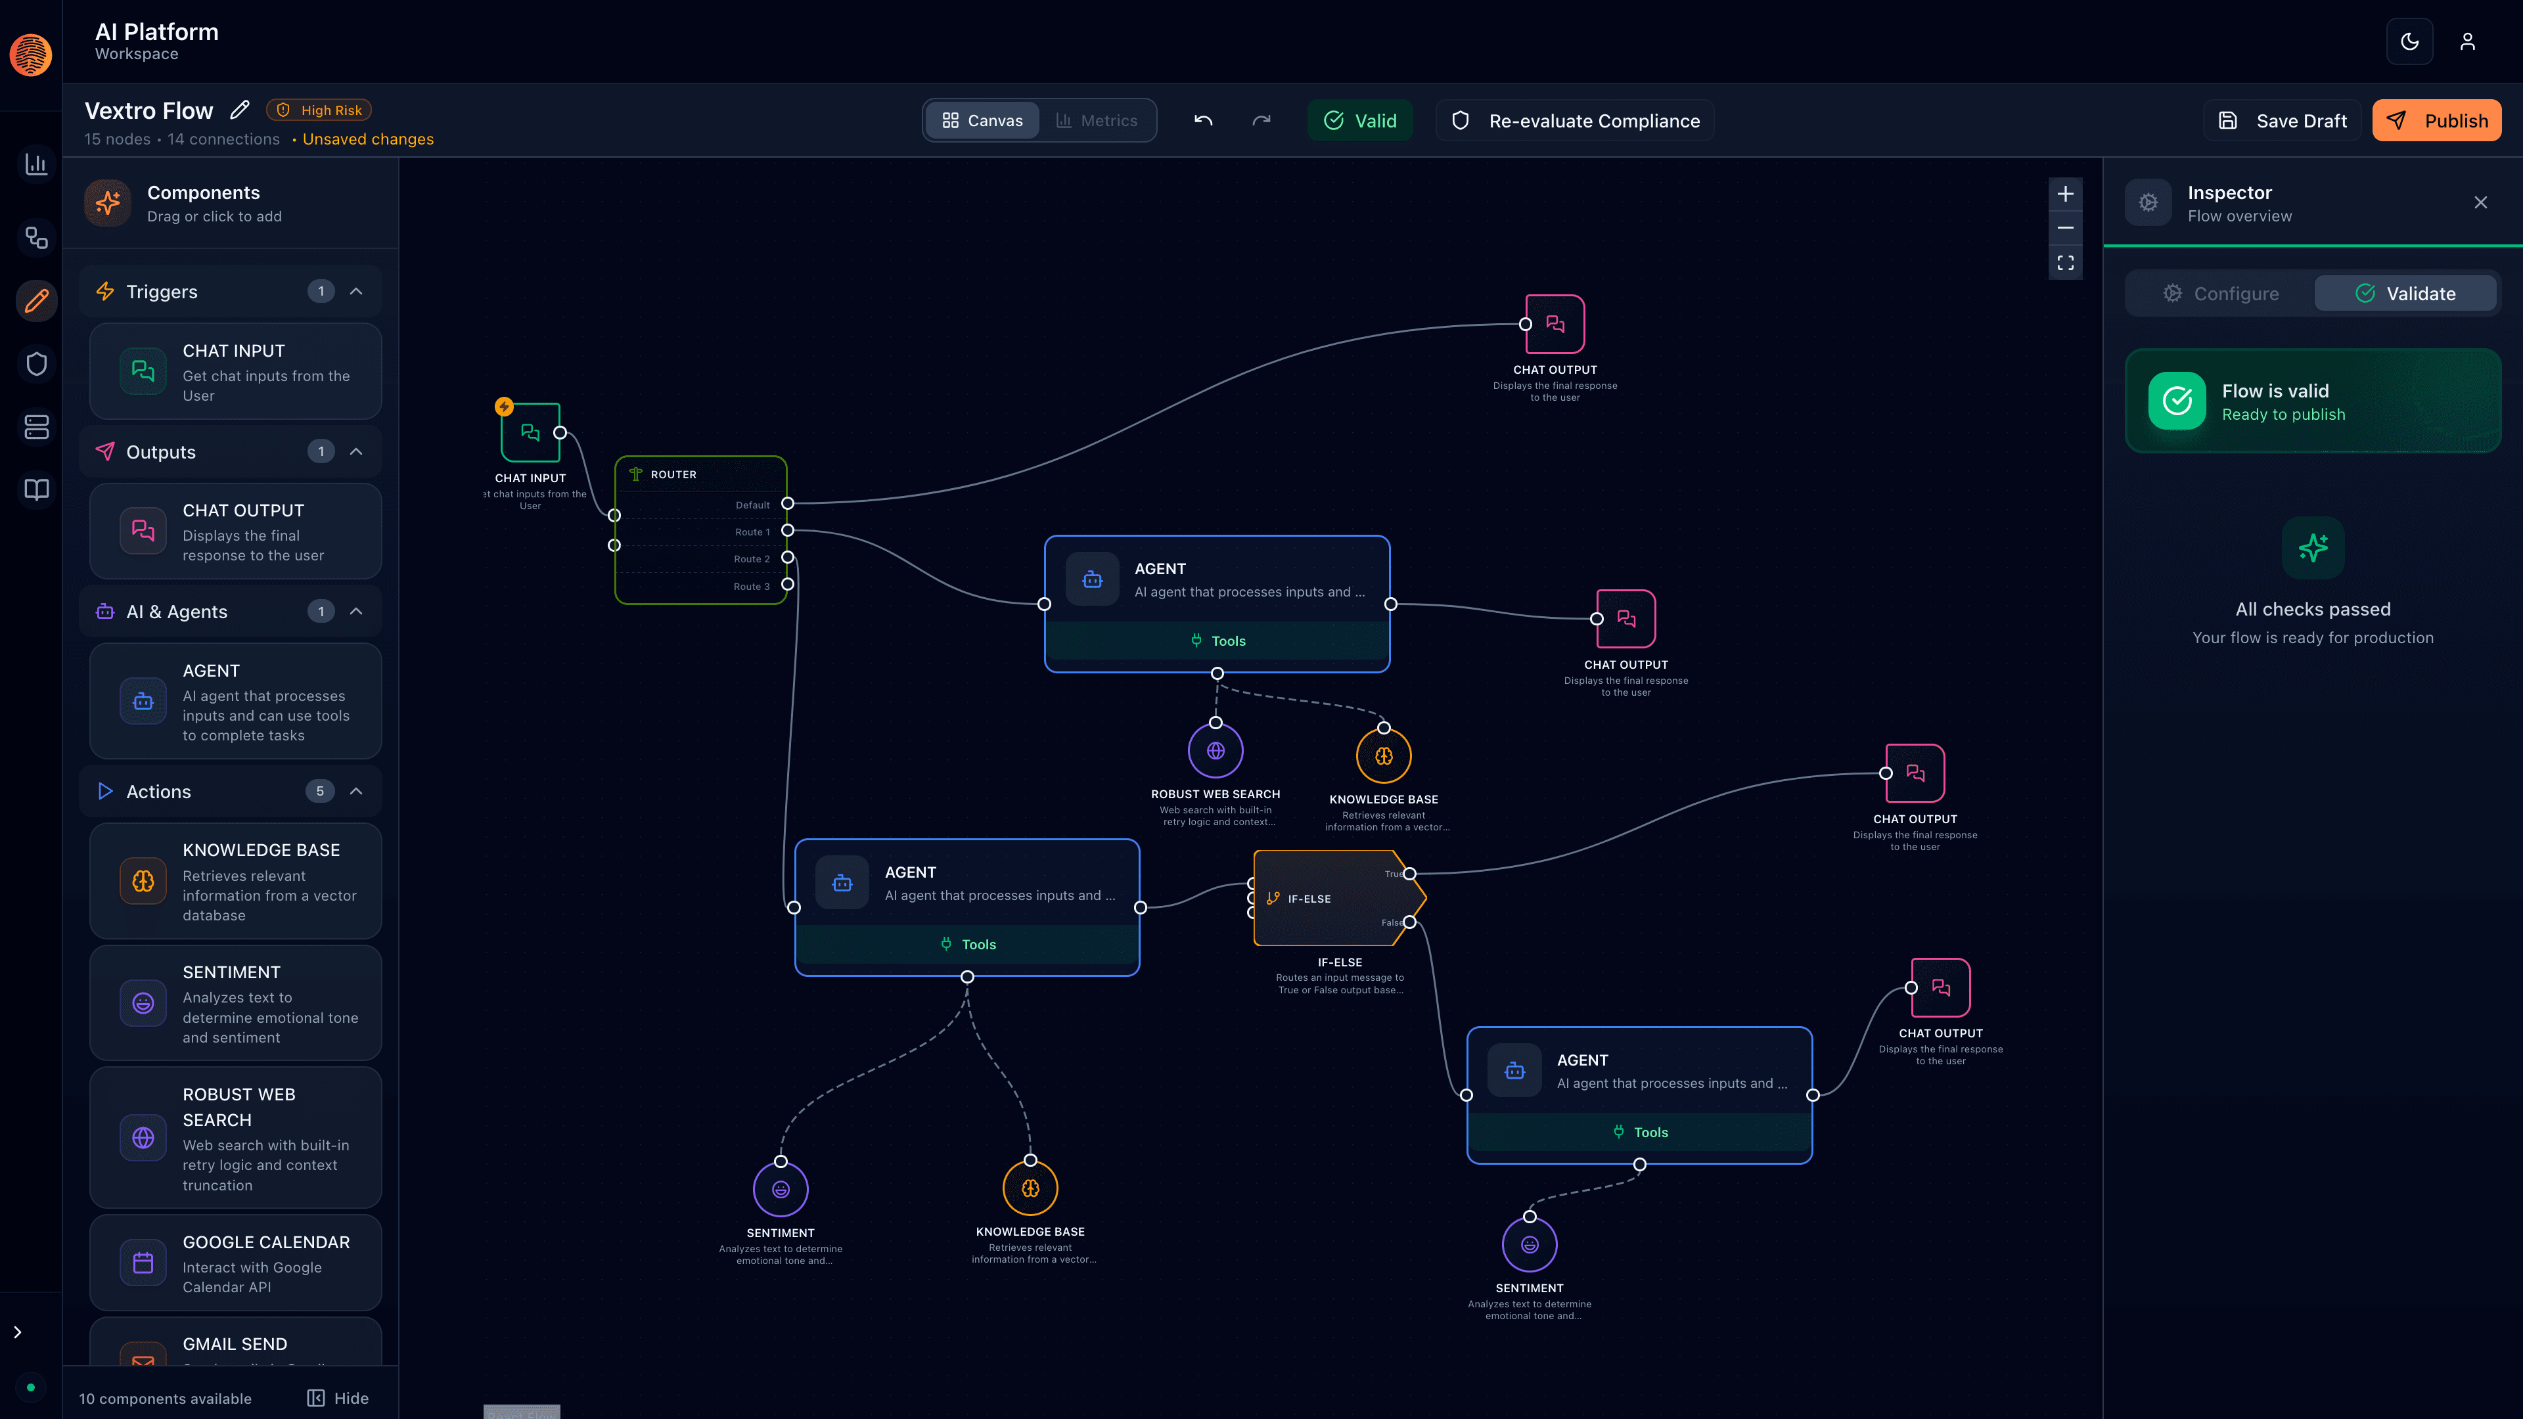Image resolution: width=2523 pixels, height=1419 pixels.
Task: Expand the collapsed sidebar via bottom-left chevron
Action: tap(16, 1332)
